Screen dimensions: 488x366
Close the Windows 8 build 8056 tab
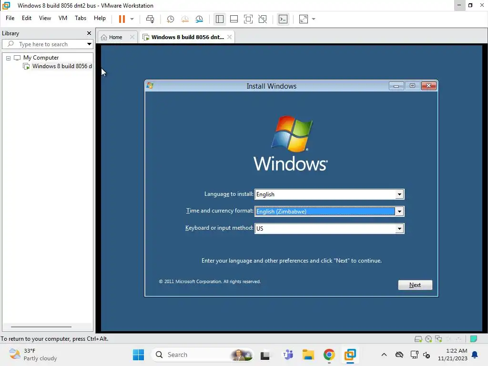click(229, 37)
